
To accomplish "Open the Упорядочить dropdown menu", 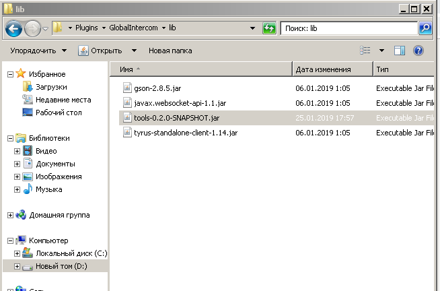I will (x=38, y=51).
